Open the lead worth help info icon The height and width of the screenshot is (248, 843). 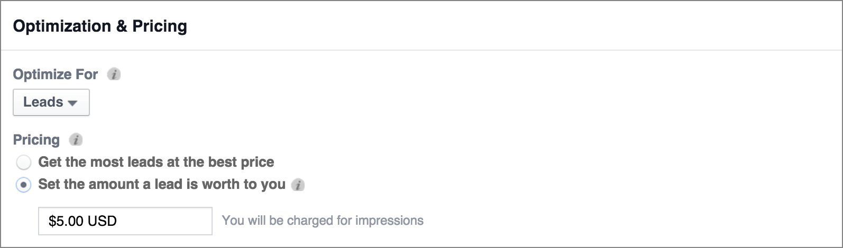[x=298, y=185]
